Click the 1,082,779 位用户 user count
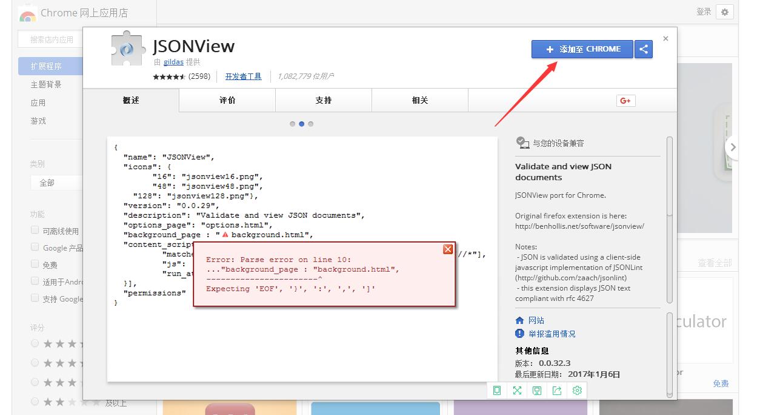This screenshot has width=760, height=415. tap(305, 76)
